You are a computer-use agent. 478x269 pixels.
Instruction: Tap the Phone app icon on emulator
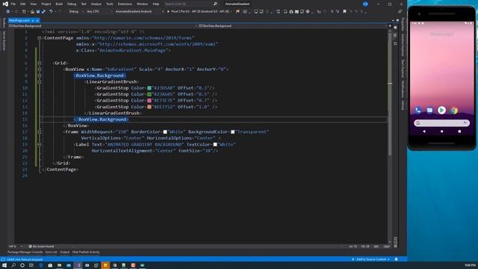418,111
